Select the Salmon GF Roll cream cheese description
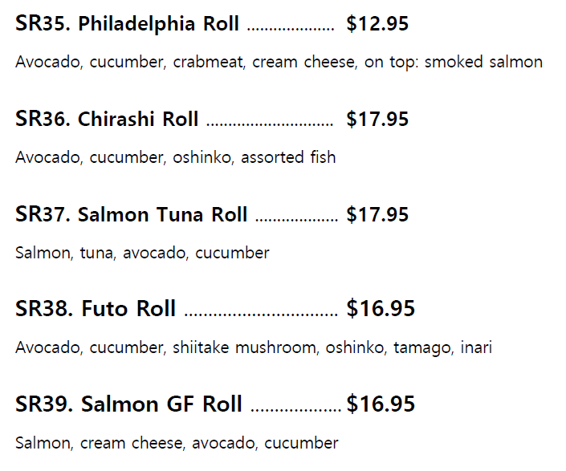This screenshot has width=566, height=471. [177, 443]
